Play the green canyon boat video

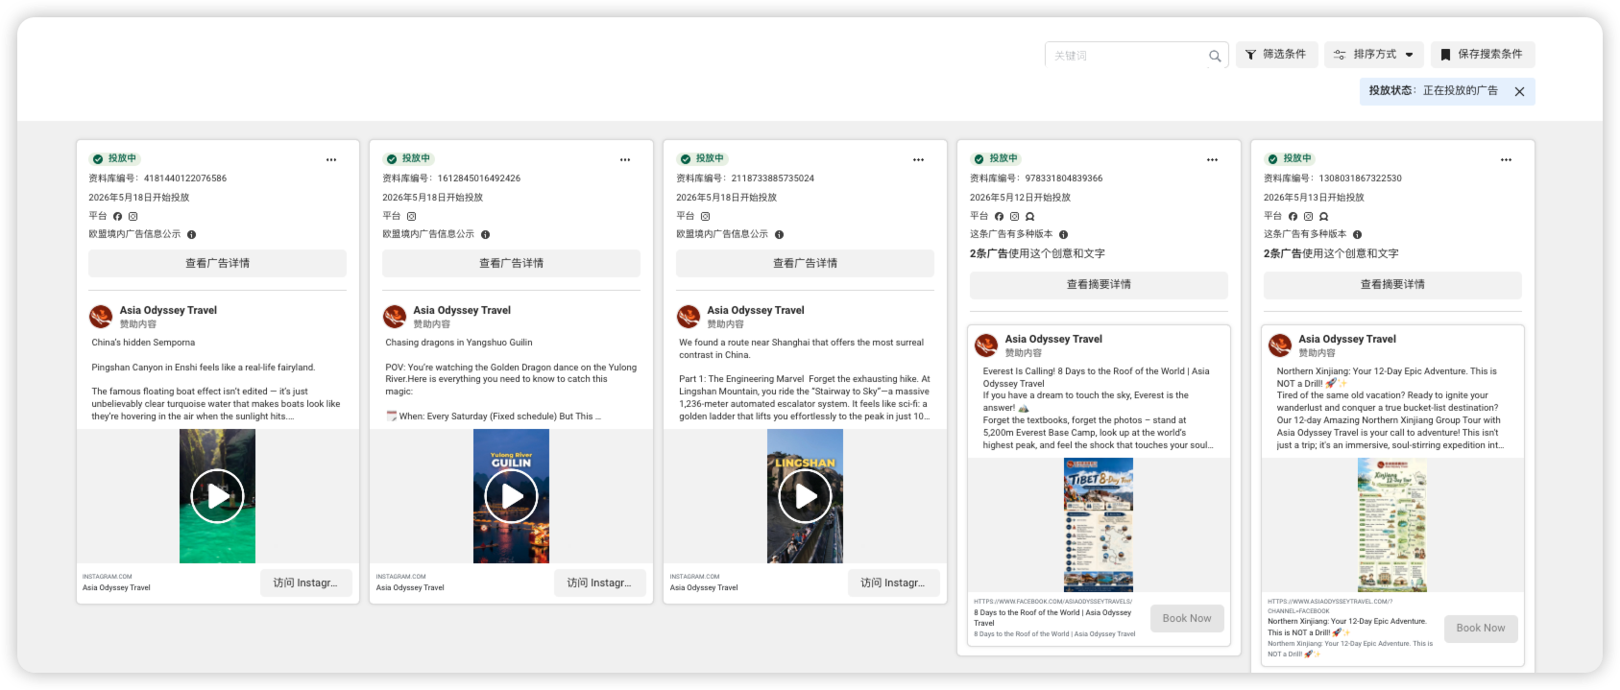tap(217, 496)
